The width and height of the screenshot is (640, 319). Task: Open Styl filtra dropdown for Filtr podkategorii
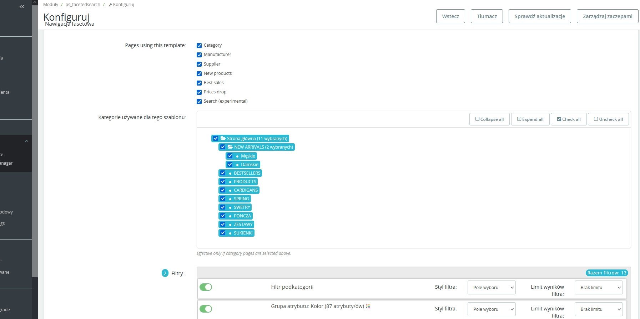click(x=492, y=288)
